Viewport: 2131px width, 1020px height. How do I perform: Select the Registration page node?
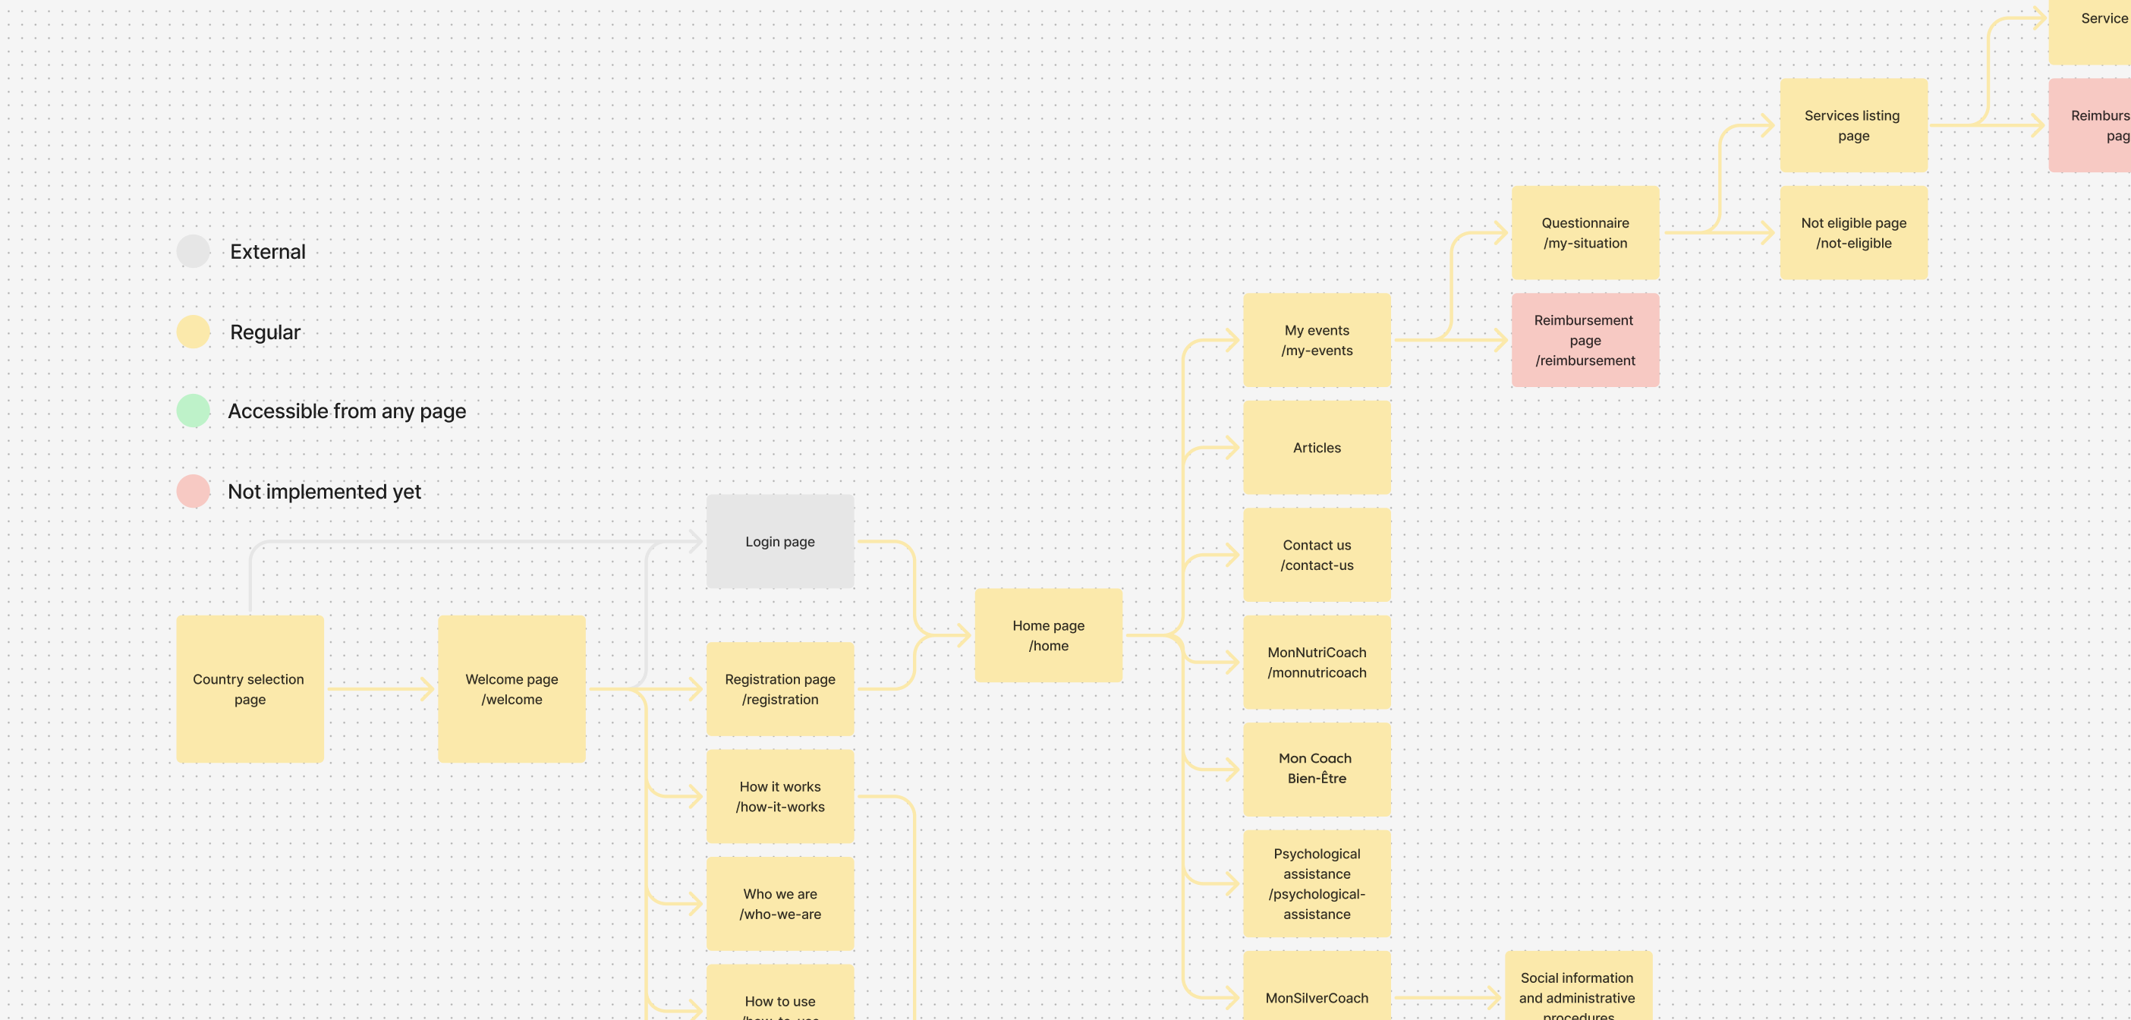point(779,688)
